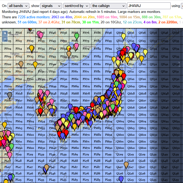Click the map zoom in plus button
This screenshot has height=183, width=183.
pos(5,34)
